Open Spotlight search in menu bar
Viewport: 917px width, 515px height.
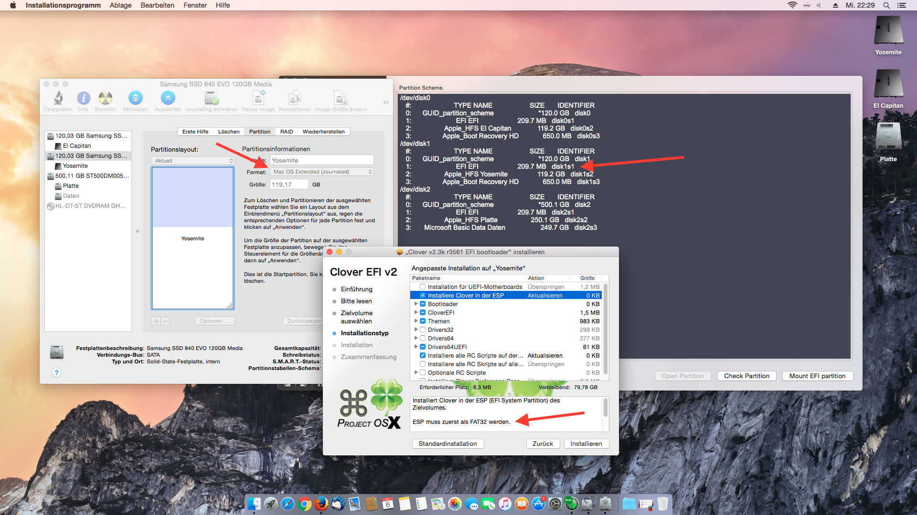[886, 5]
